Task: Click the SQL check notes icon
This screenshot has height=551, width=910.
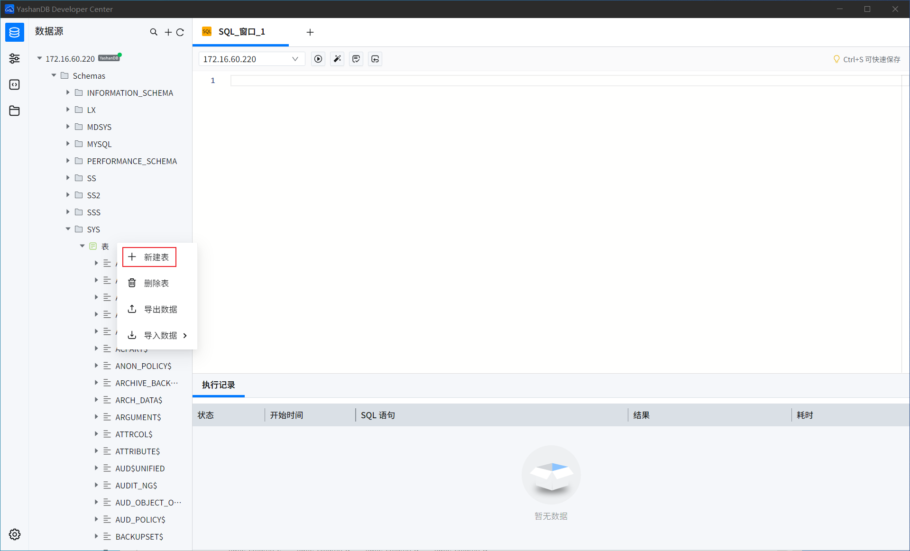Action: pyautogui.click(x=356, y=59)
